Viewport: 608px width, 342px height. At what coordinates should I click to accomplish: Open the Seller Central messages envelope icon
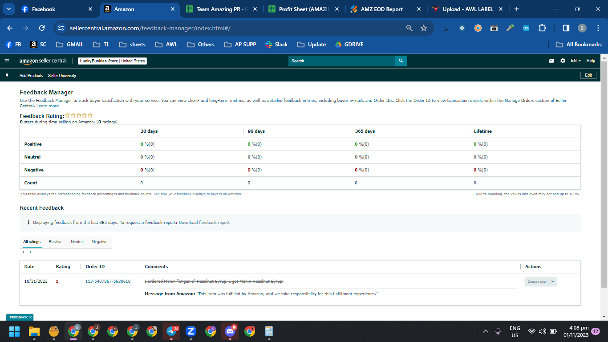[551, 61]
